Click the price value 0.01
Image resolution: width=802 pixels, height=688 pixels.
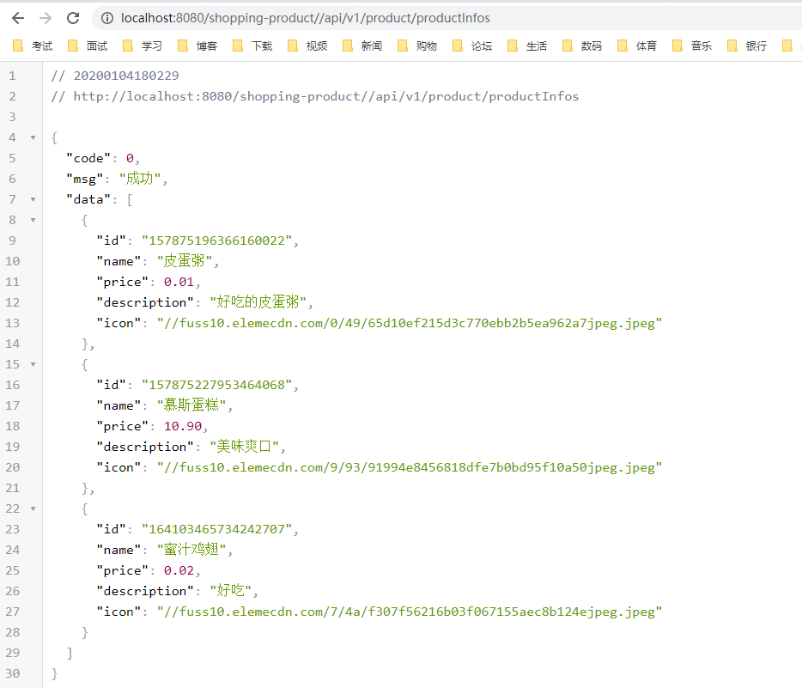pos(179,282)
